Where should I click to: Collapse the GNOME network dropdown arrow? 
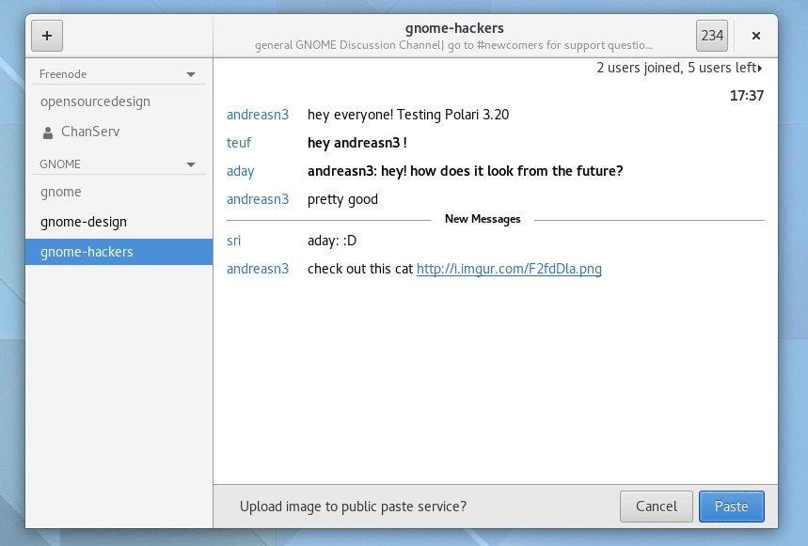(191, 164)
